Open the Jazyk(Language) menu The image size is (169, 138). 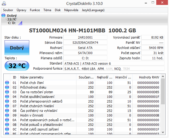[93, 10]
